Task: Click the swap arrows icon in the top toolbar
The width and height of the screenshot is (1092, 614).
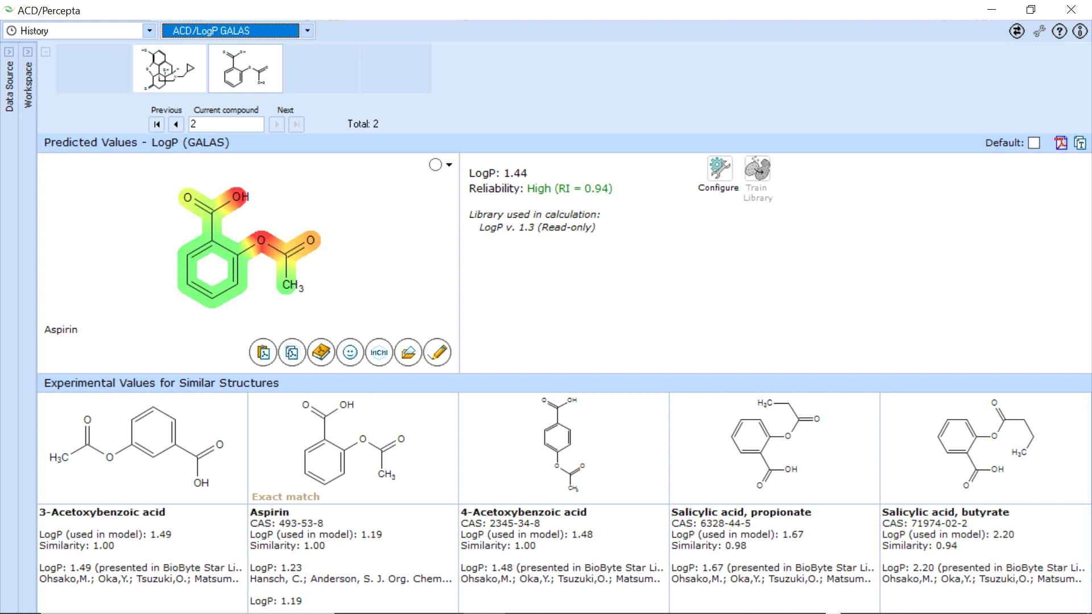Action: point(1017,31)
